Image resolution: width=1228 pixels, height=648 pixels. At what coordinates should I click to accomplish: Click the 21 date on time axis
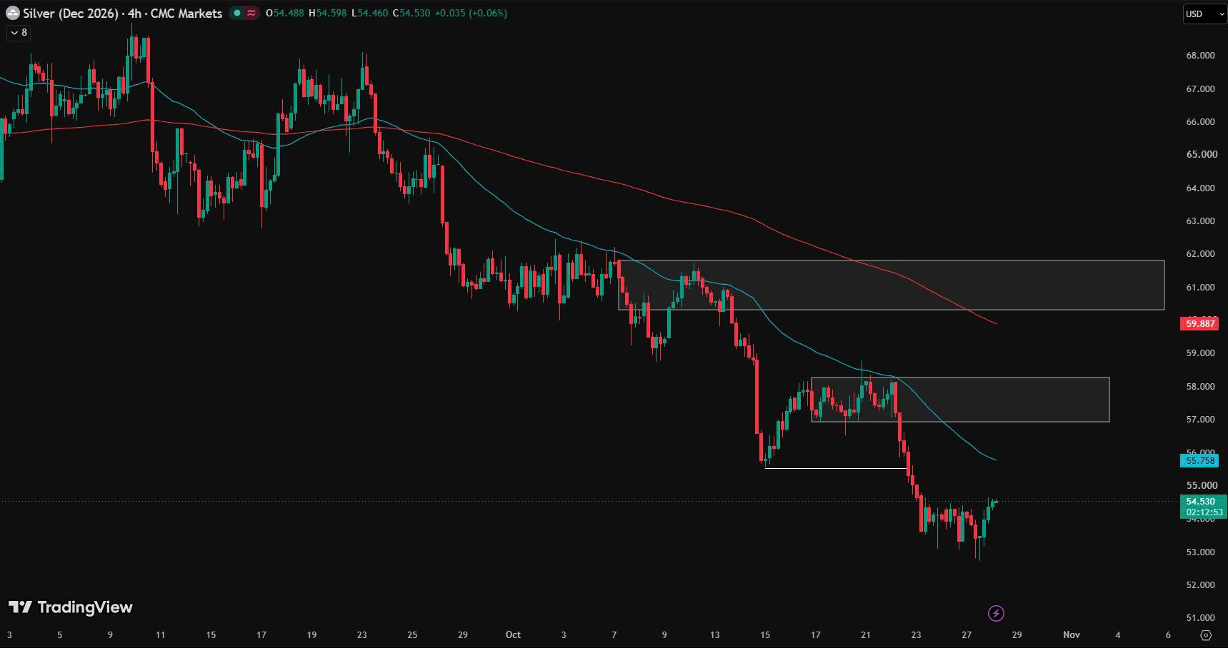click(x=866, y=634)
